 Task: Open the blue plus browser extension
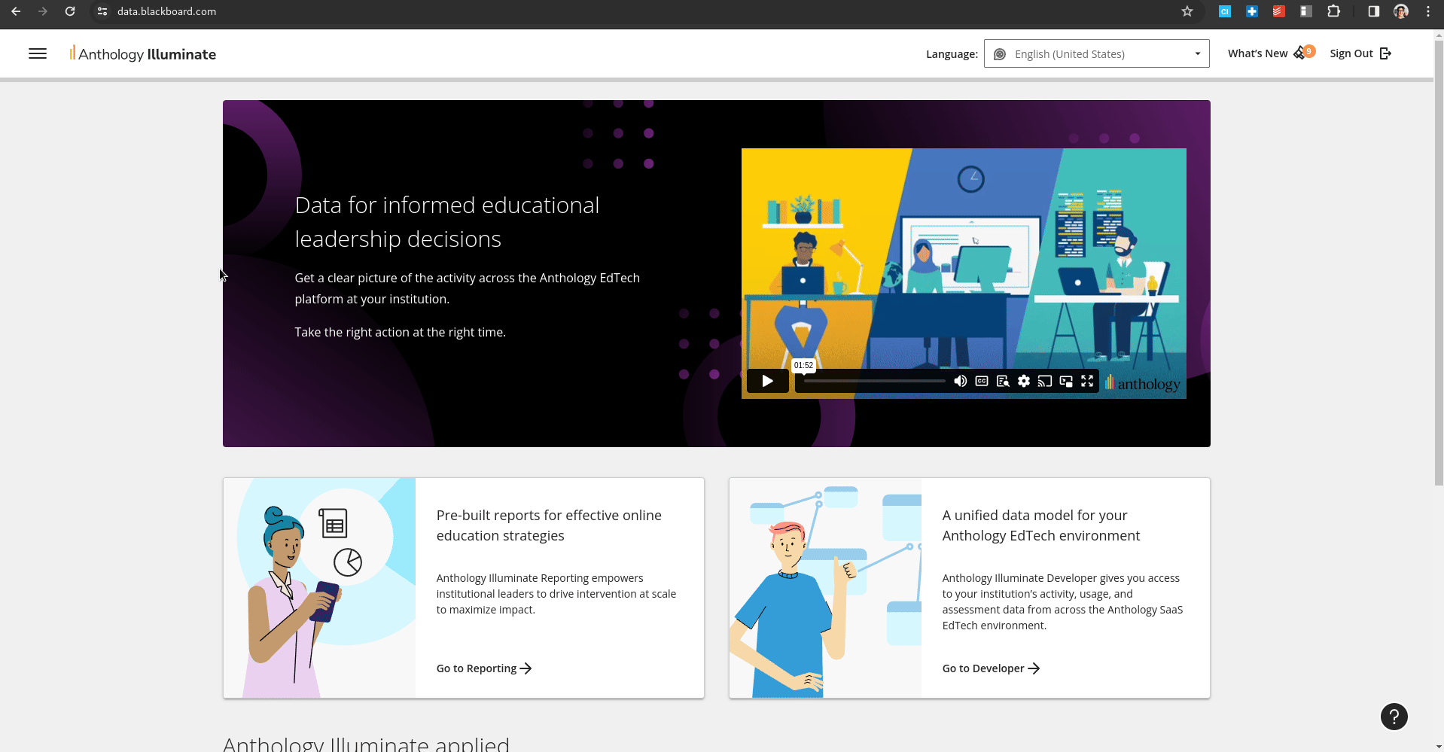[1252, 11]
